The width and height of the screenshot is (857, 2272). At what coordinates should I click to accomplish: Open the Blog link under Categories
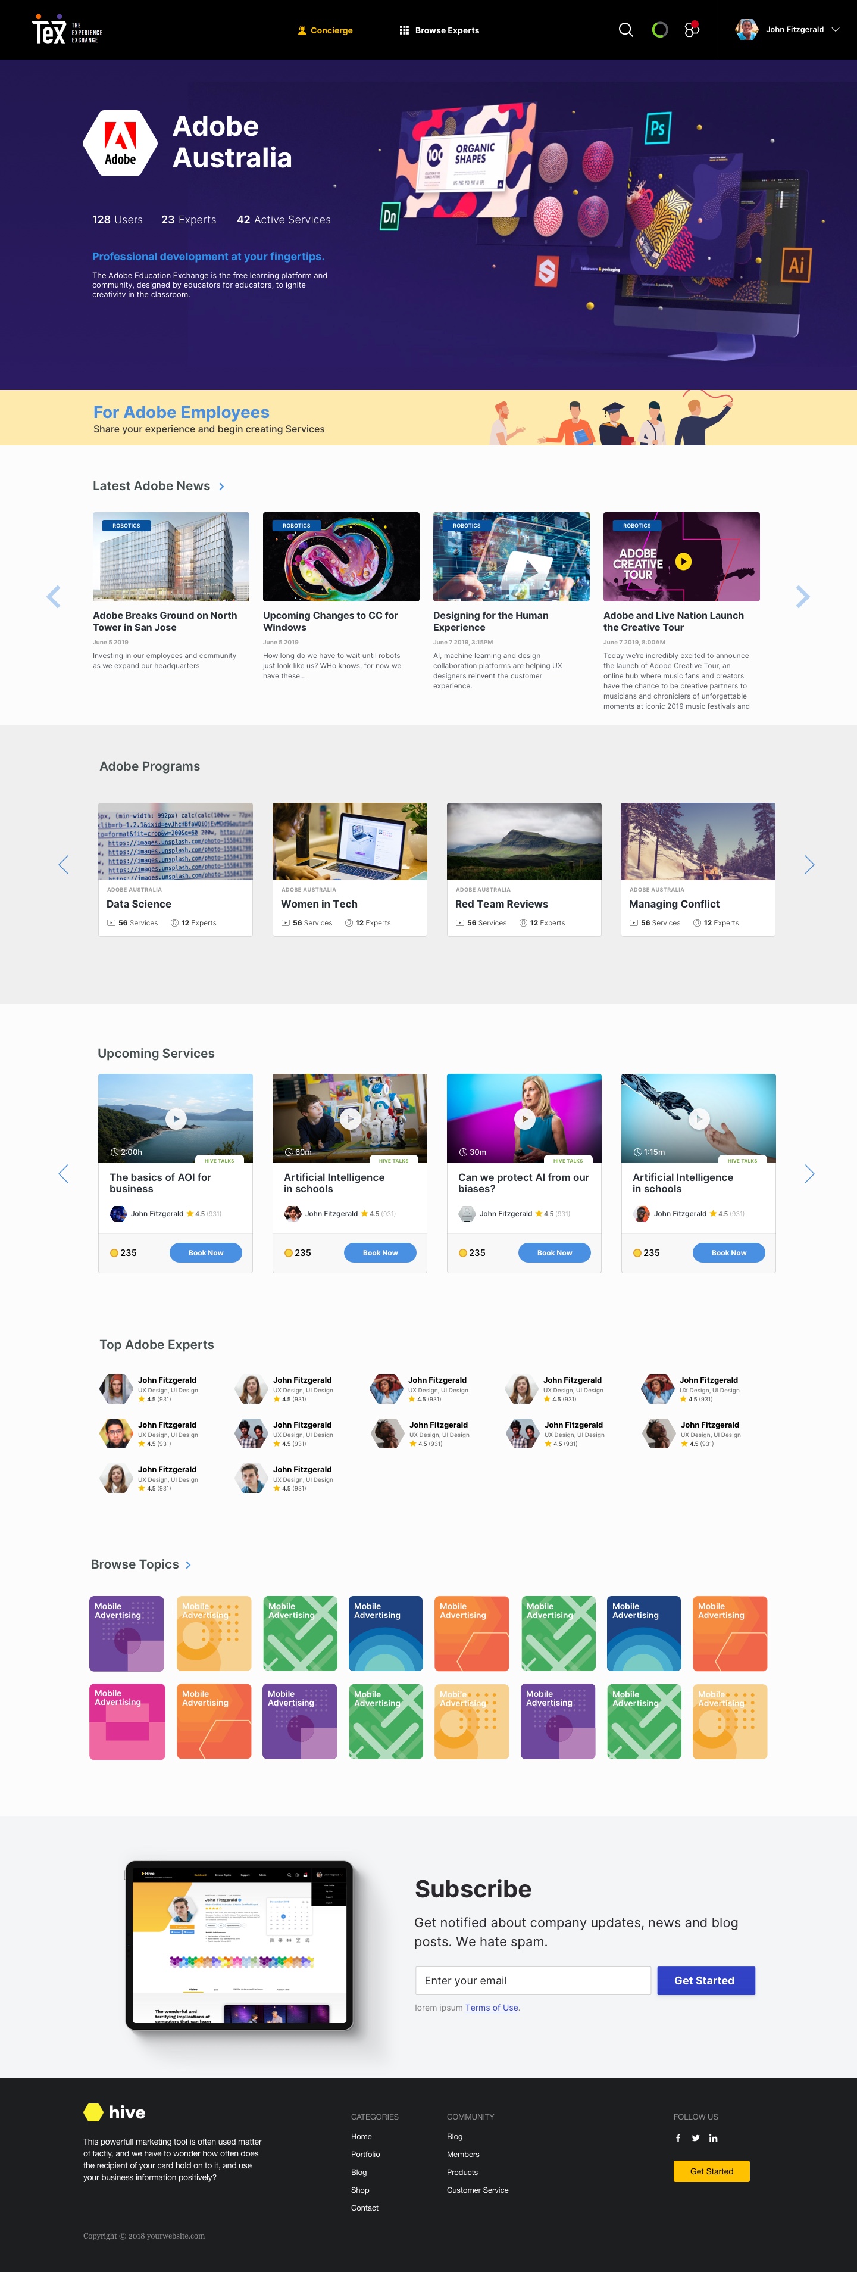tap(359, 2173)
